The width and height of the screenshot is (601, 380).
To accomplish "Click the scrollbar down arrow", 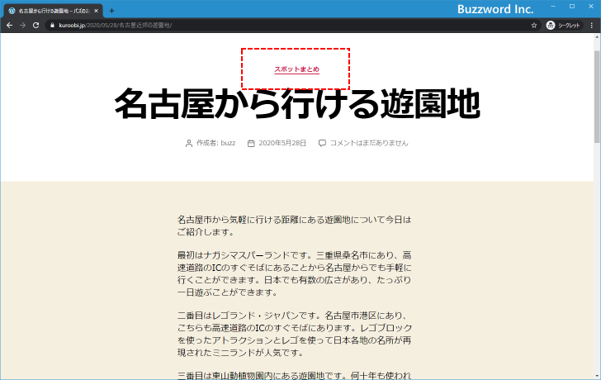I will [x=597, y=376].
